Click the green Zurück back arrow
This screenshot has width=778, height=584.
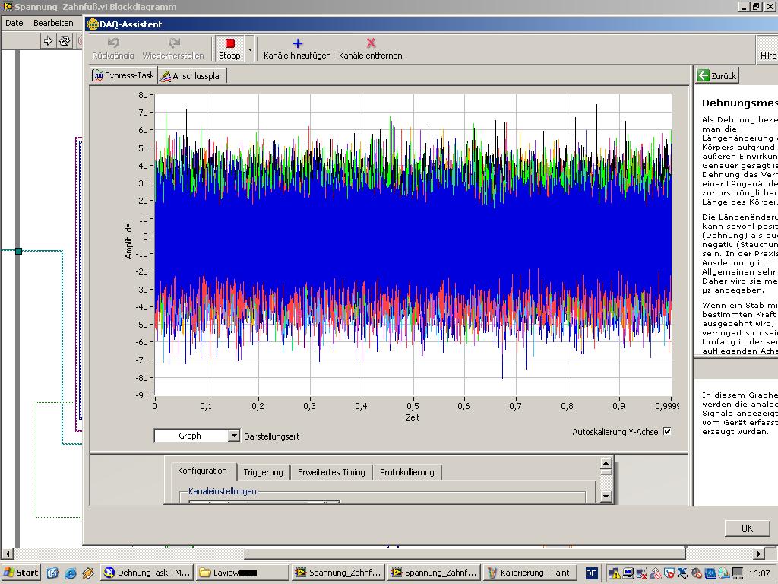(704, 75)
